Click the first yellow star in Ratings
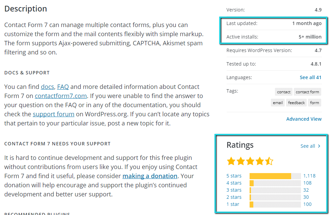The image size is (332, 215). [x=231, y=161]
